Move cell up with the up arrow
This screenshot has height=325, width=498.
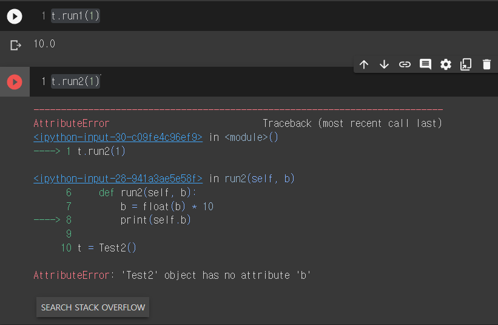[x=364, y=64]
